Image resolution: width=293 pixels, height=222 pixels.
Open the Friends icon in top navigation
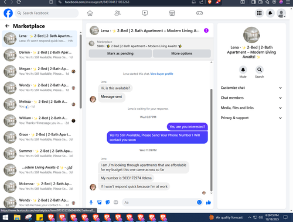click(117, 13)
